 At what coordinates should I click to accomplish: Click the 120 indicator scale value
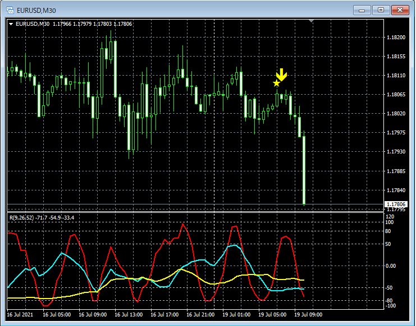(x=390, y=217)
